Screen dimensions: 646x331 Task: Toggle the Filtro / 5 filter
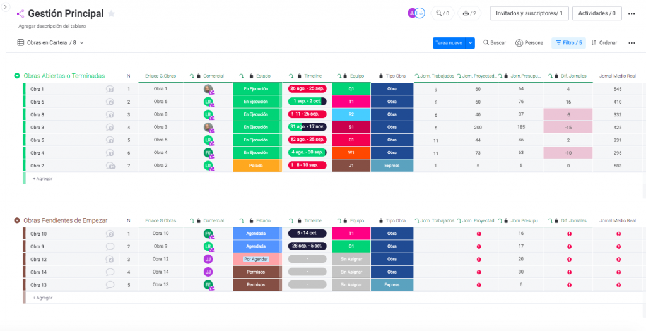pos(568,43)
